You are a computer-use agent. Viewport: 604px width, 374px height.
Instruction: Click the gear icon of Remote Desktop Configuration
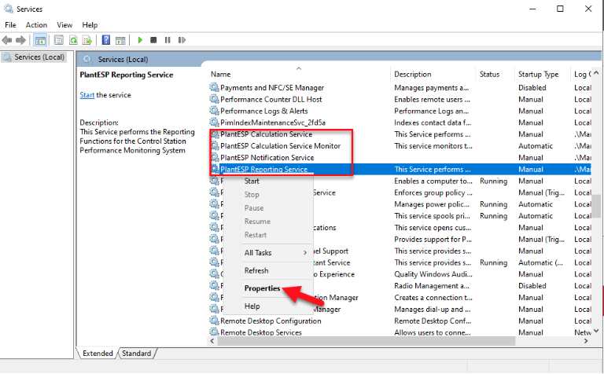tap(214, 321)
